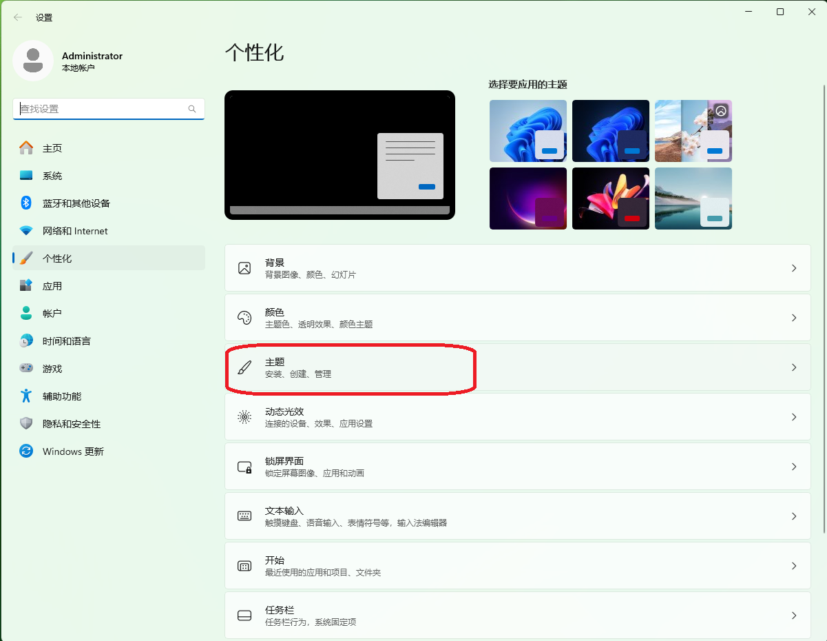
Task: Open the 游戏 label in the sidebar
Action: click(x=52, y=369)
